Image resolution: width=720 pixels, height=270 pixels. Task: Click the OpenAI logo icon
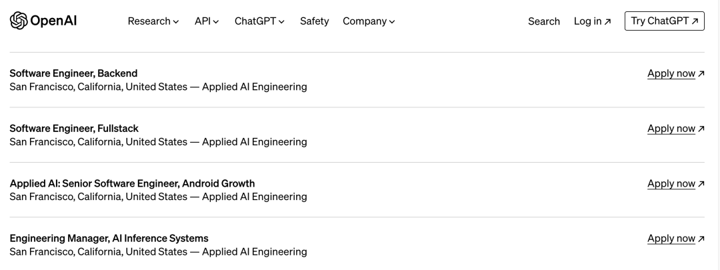(x=18, y=21)
